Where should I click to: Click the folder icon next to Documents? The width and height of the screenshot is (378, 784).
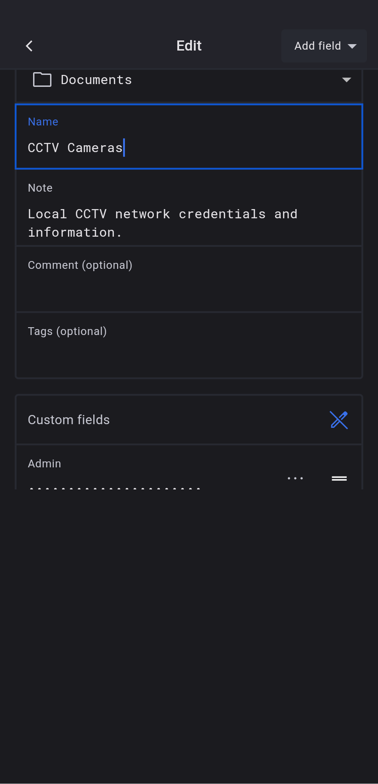42,80
